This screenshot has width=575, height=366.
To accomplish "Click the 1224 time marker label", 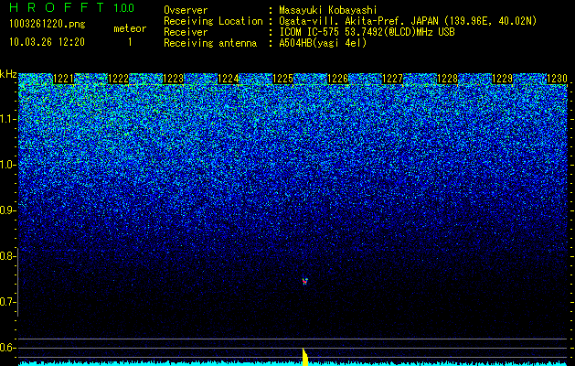I will coord(229,79).
